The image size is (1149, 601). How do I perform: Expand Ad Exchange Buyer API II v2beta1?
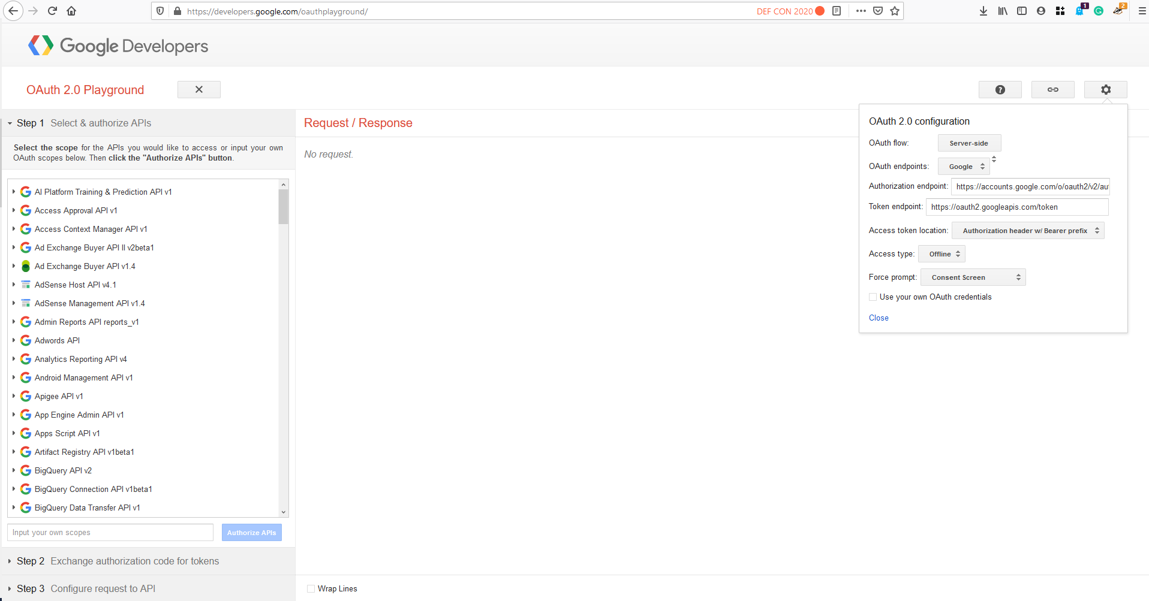click(x=14, y=247)
